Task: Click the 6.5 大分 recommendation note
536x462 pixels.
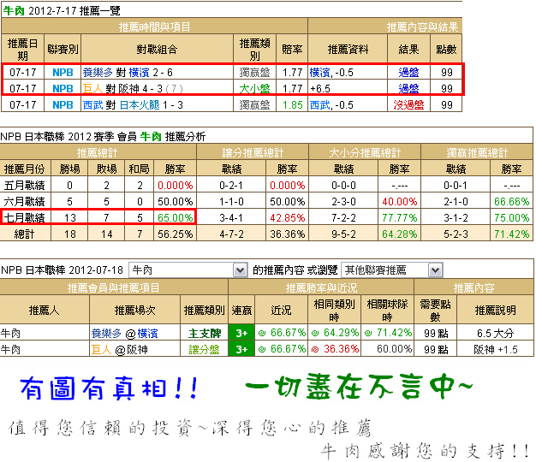Action: pos(495,334)
